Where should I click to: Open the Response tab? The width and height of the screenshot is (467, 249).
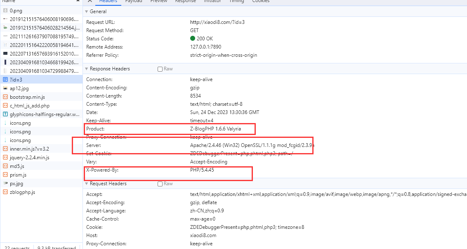pyautogui.click(x=186, y=1)
